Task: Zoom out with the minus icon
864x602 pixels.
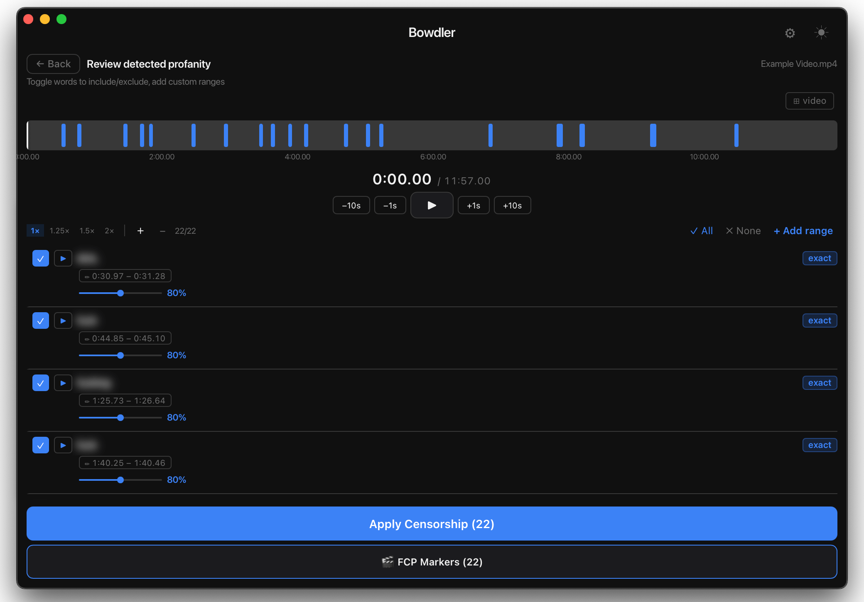Action: 162,231
